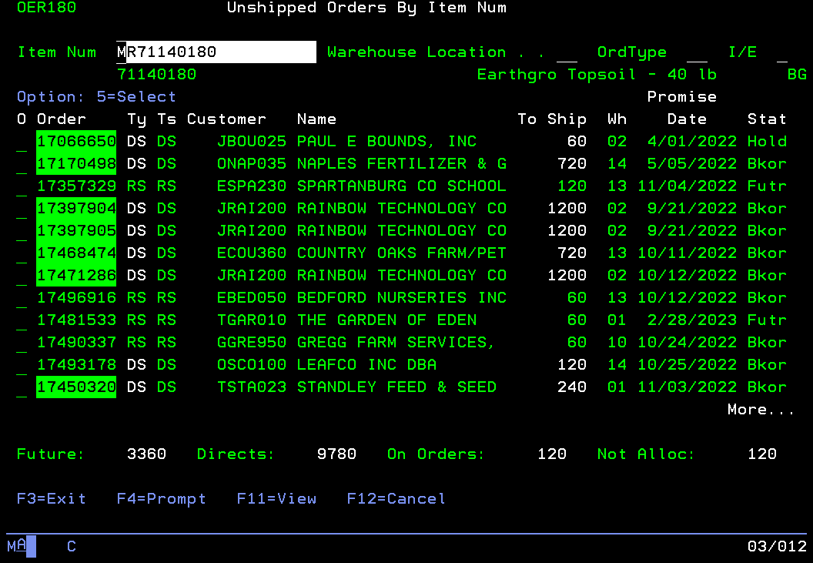Click F12=Cancel function key label

point(396,499)
